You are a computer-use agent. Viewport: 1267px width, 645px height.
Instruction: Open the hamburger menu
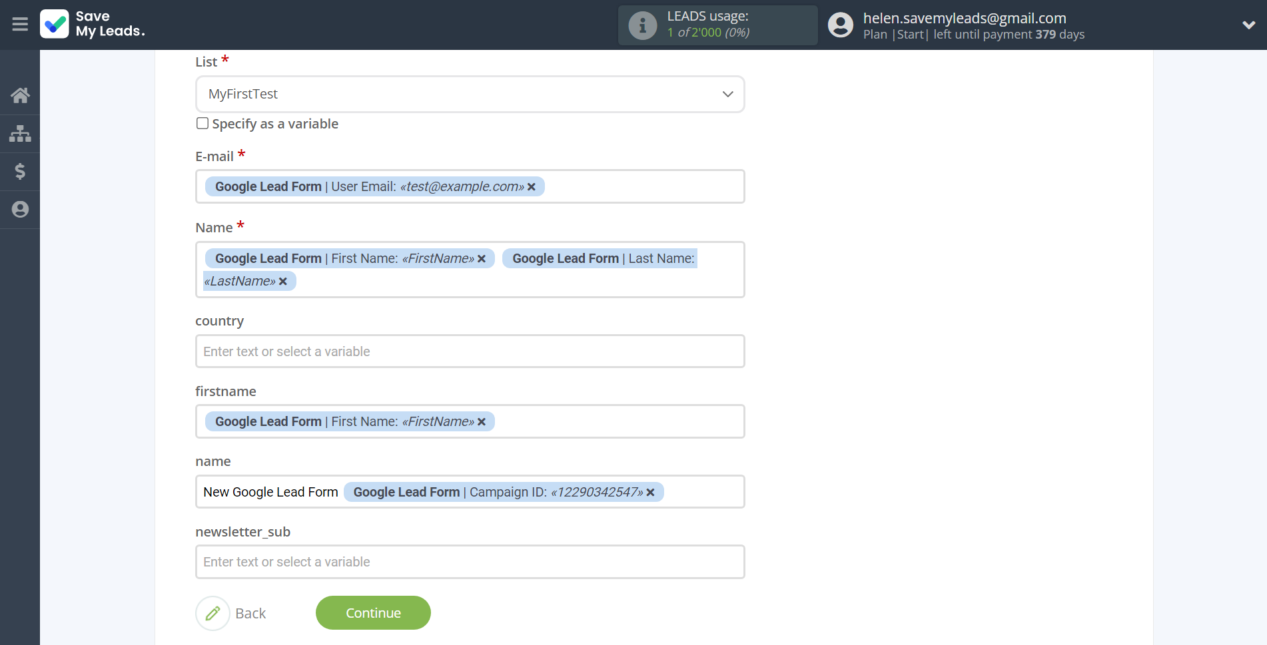tap(20, 25)
